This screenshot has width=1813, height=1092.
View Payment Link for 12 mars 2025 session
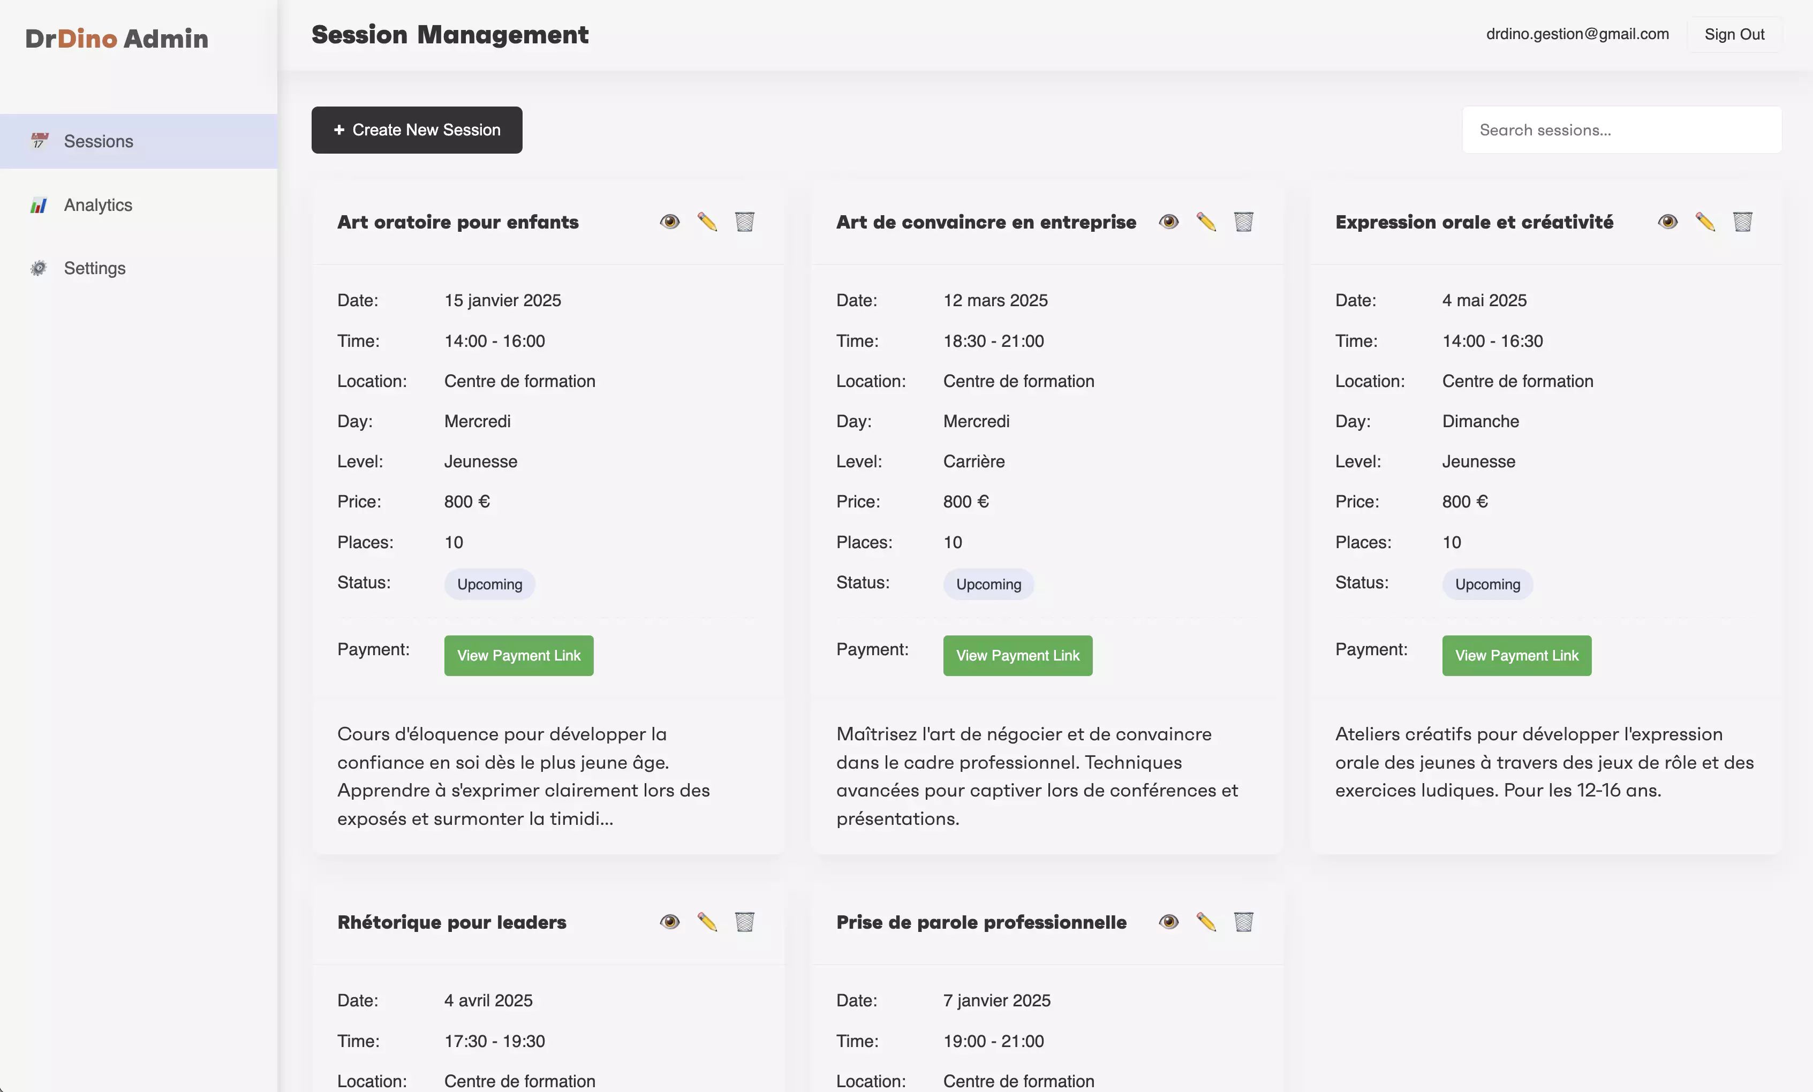pyautogui.click(x=1017, y=655)
